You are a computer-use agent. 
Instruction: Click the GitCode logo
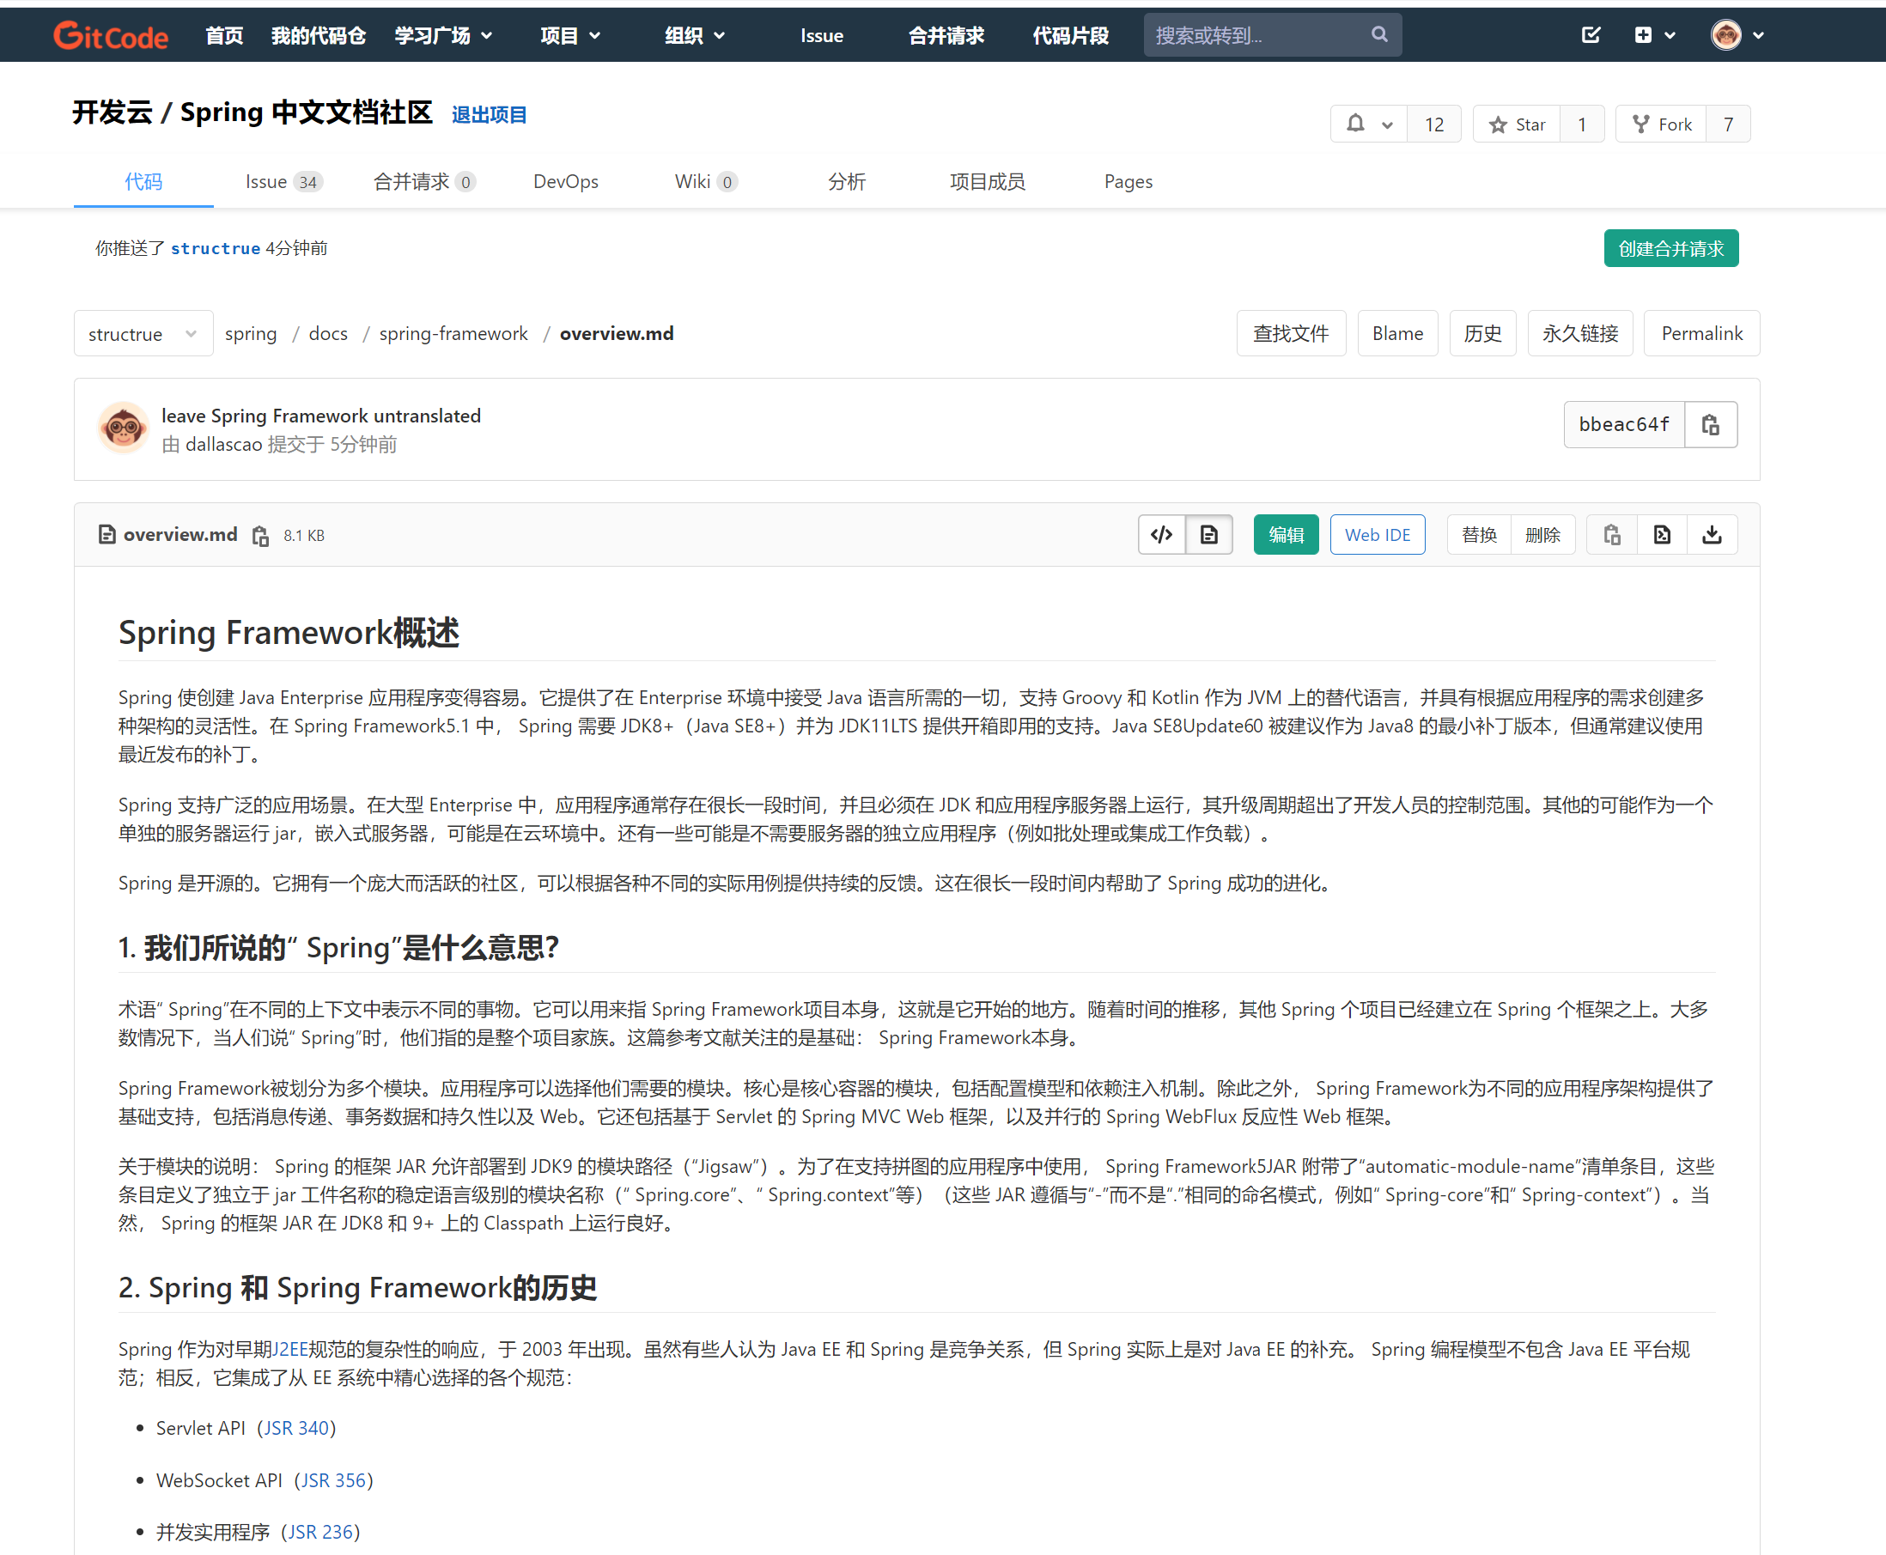coord(110,35)
